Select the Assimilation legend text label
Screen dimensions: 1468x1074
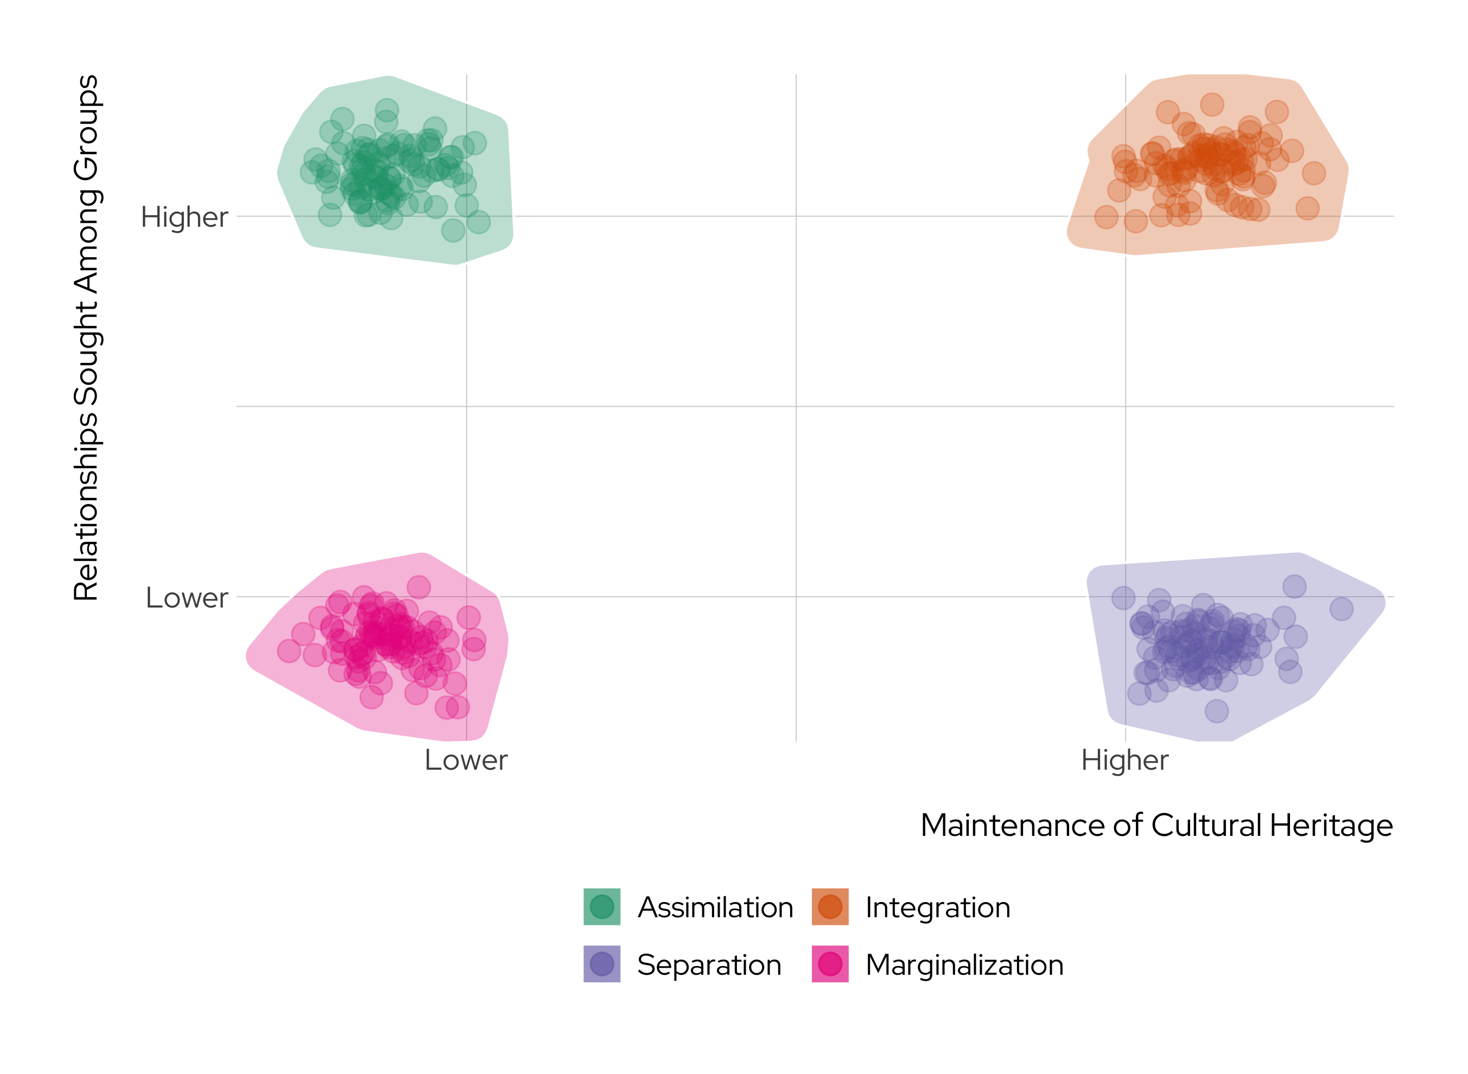coord(715,907)
